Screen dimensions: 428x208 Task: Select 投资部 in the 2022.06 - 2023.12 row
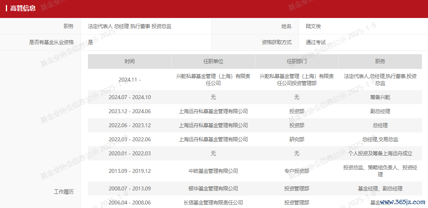pyautogui.click(x=297, y=125)
